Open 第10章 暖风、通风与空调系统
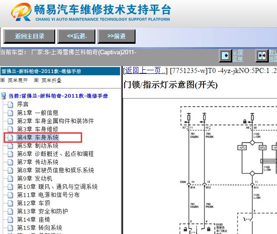This screenshot has width=277, height=234. 57,187
